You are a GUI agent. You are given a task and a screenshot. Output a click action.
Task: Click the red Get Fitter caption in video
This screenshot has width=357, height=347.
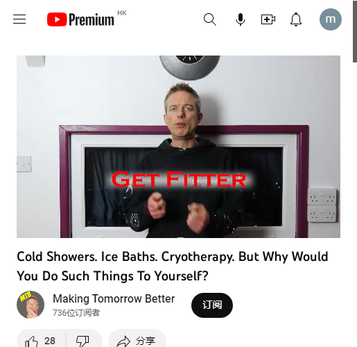tap(179, 179)
